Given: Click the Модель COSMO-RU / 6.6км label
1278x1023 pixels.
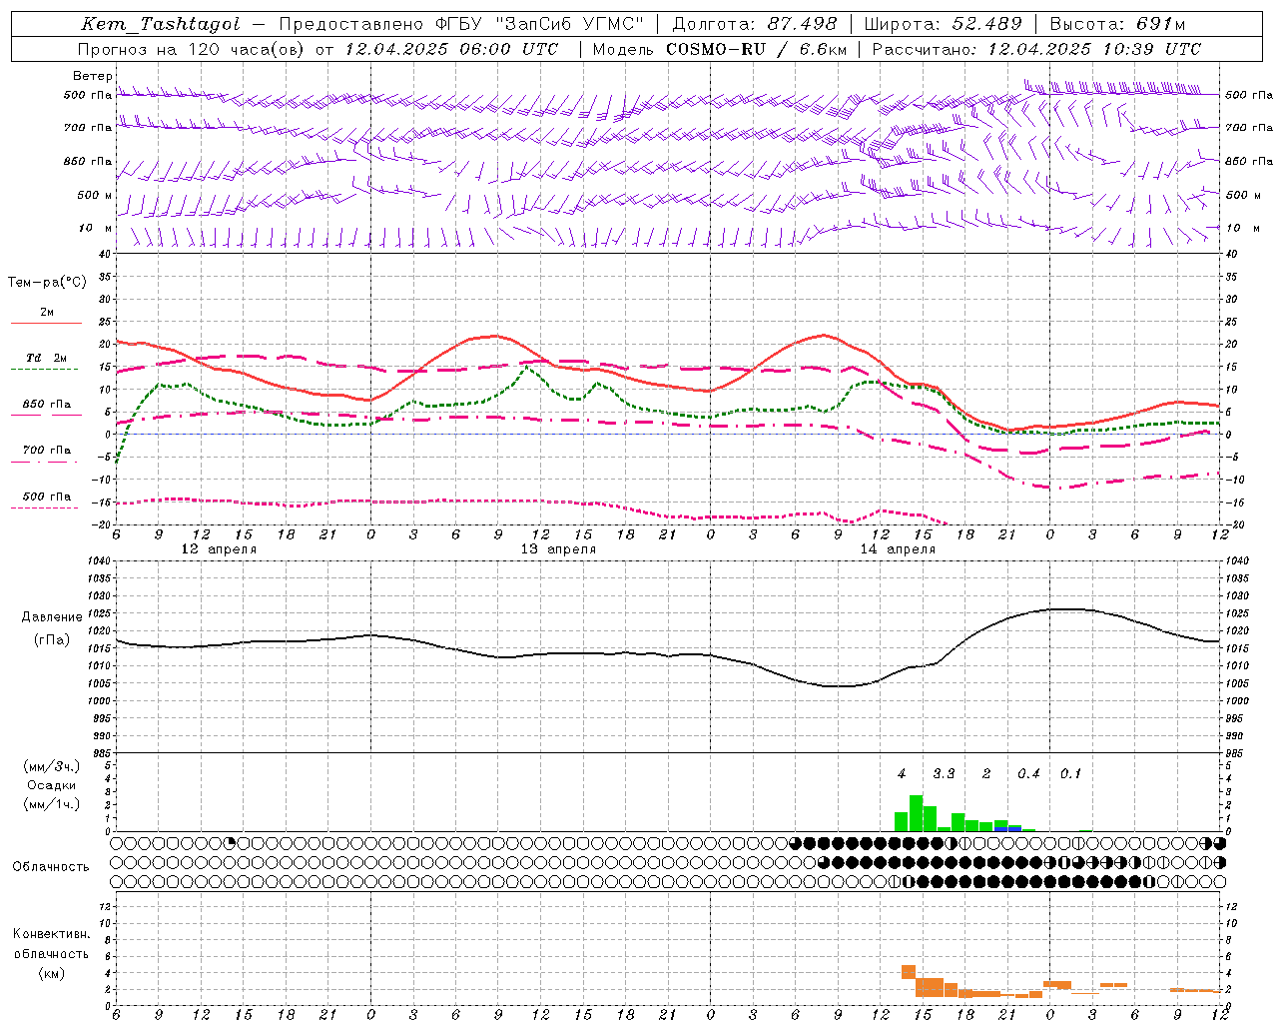Looking at the screenshot, I should tap(720, 49).
